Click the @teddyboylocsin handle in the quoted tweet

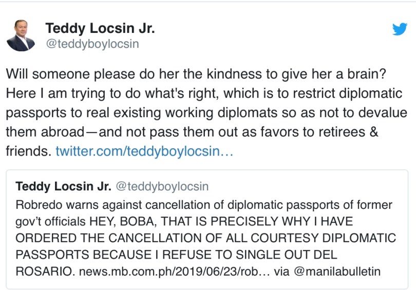161,186
